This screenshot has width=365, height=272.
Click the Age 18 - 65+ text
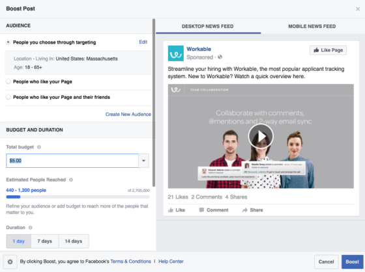(28, 68)
